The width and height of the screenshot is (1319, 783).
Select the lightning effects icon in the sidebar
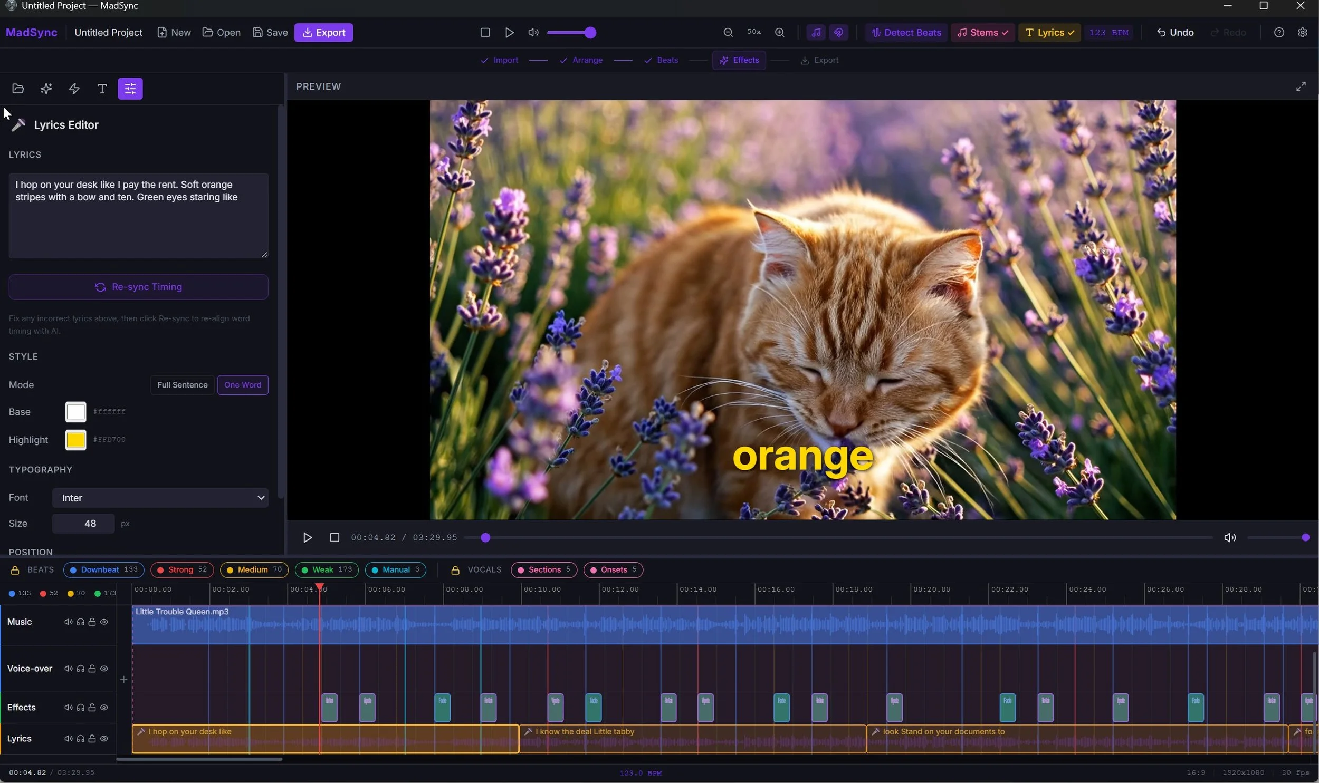point(73,89)
